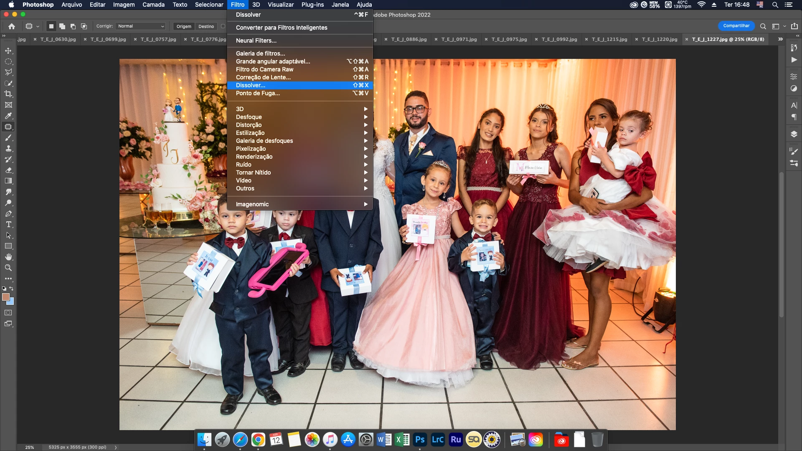This screenshot has width=802, height=451.
Task: Select the Eyedropper tool
Action: pos(8,116)
